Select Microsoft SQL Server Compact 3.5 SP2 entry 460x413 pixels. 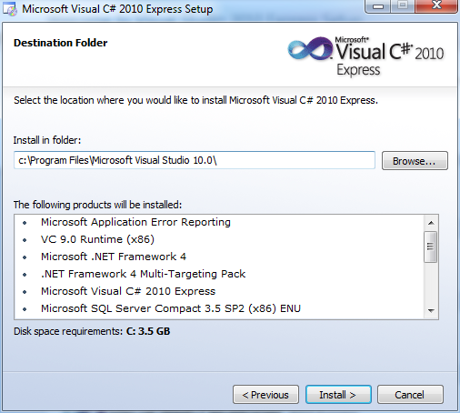pos(171,308)
